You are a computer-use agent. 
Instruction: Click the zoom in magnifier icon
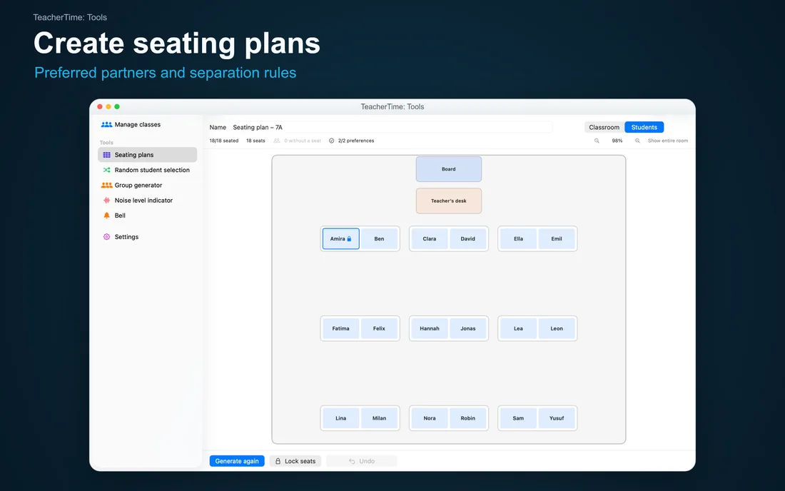tap(637, 141)
